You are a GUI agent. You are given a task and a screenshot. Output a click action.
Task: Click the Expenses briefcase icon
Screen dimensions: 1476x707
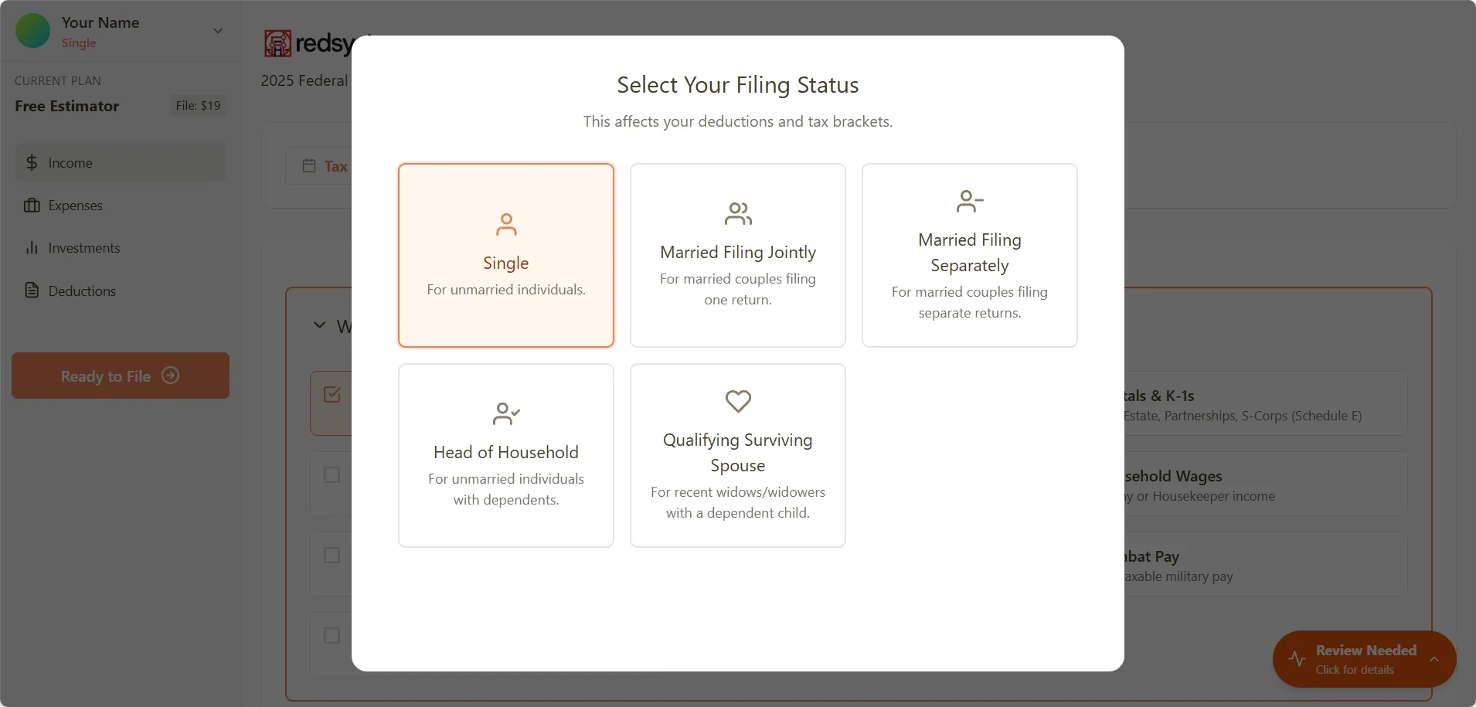(31, 206)
